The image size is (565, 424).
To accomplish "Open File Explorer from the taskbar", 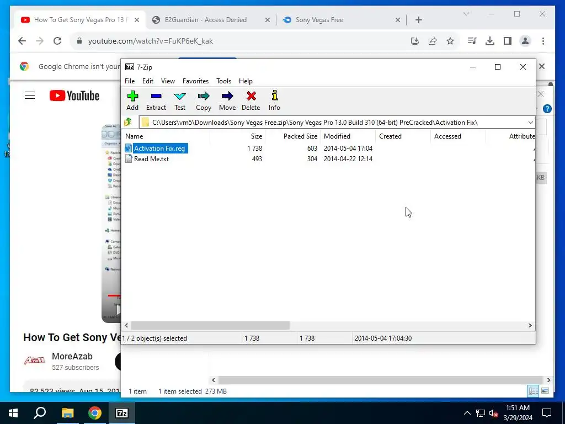I will (x=67, y=413).
